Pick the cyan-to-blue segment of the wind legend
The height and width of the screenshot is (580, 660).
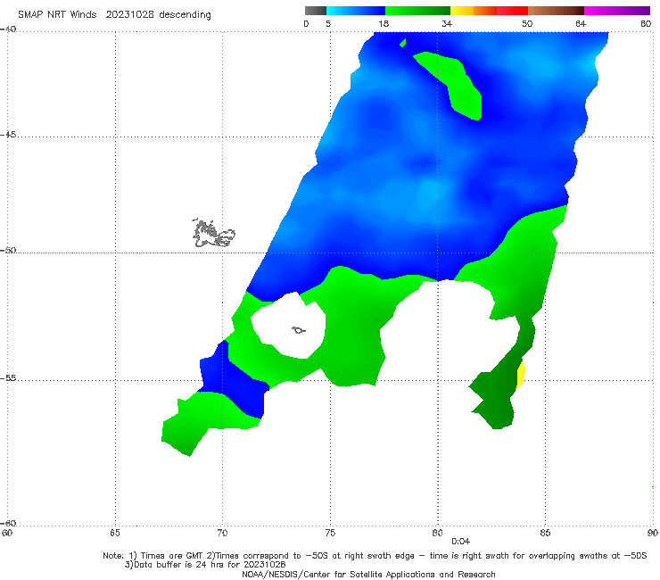pyautogui.click(x=356, y=11)
